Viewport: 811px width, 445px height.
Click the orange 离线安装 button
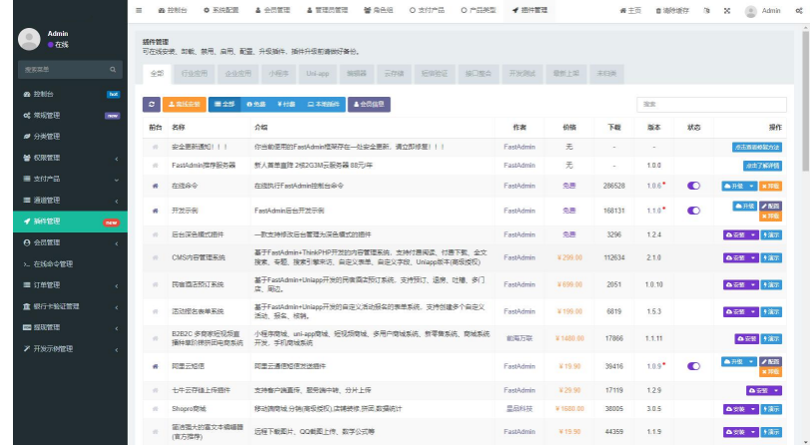[185, 104]
